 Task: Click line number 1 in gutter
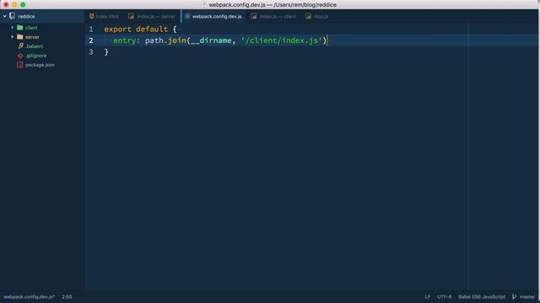click(91, 29)
